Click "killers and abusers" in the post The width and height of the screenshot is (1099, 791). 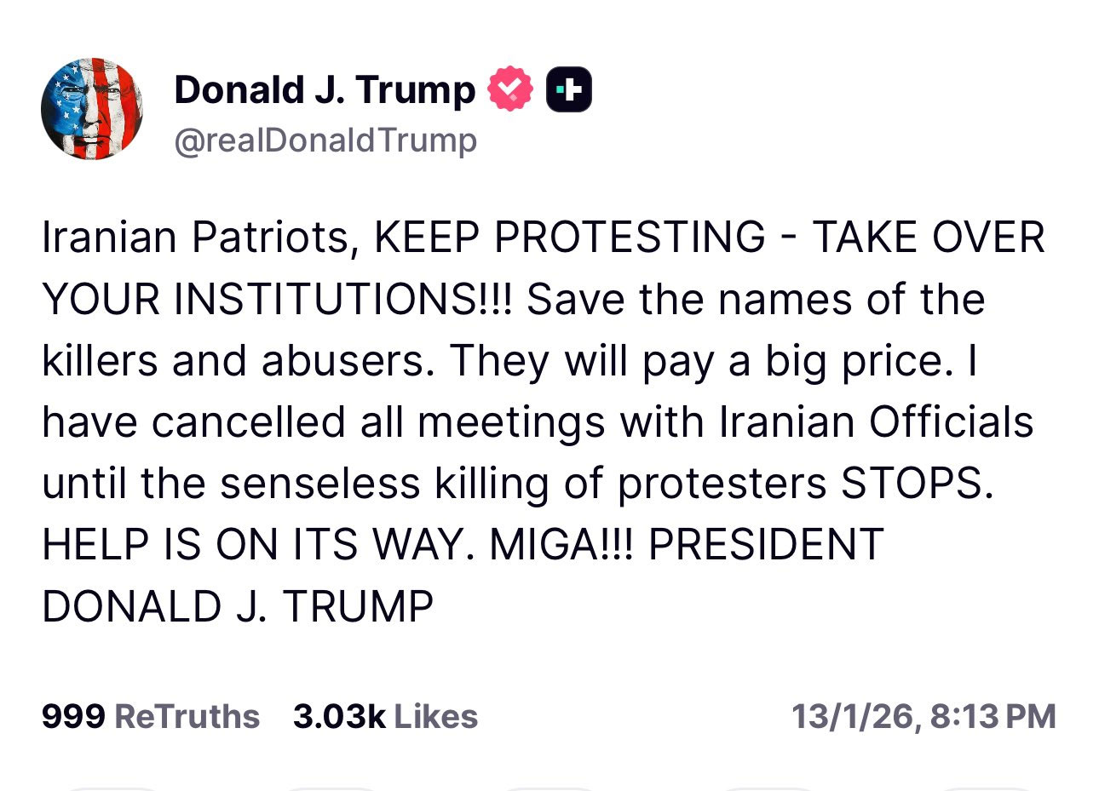(233, 361)
